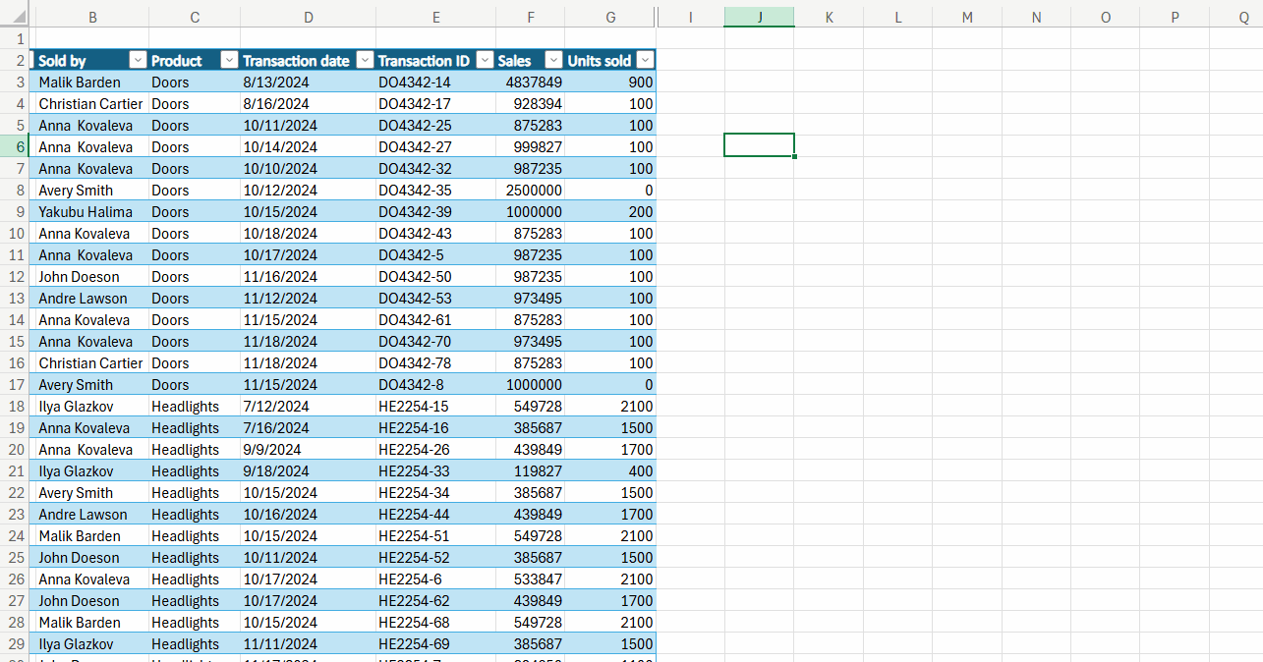This screenshot has width=1263, height=662.
Task: Select cell containing Malik Barden in row 3
Action: [80, 83]
